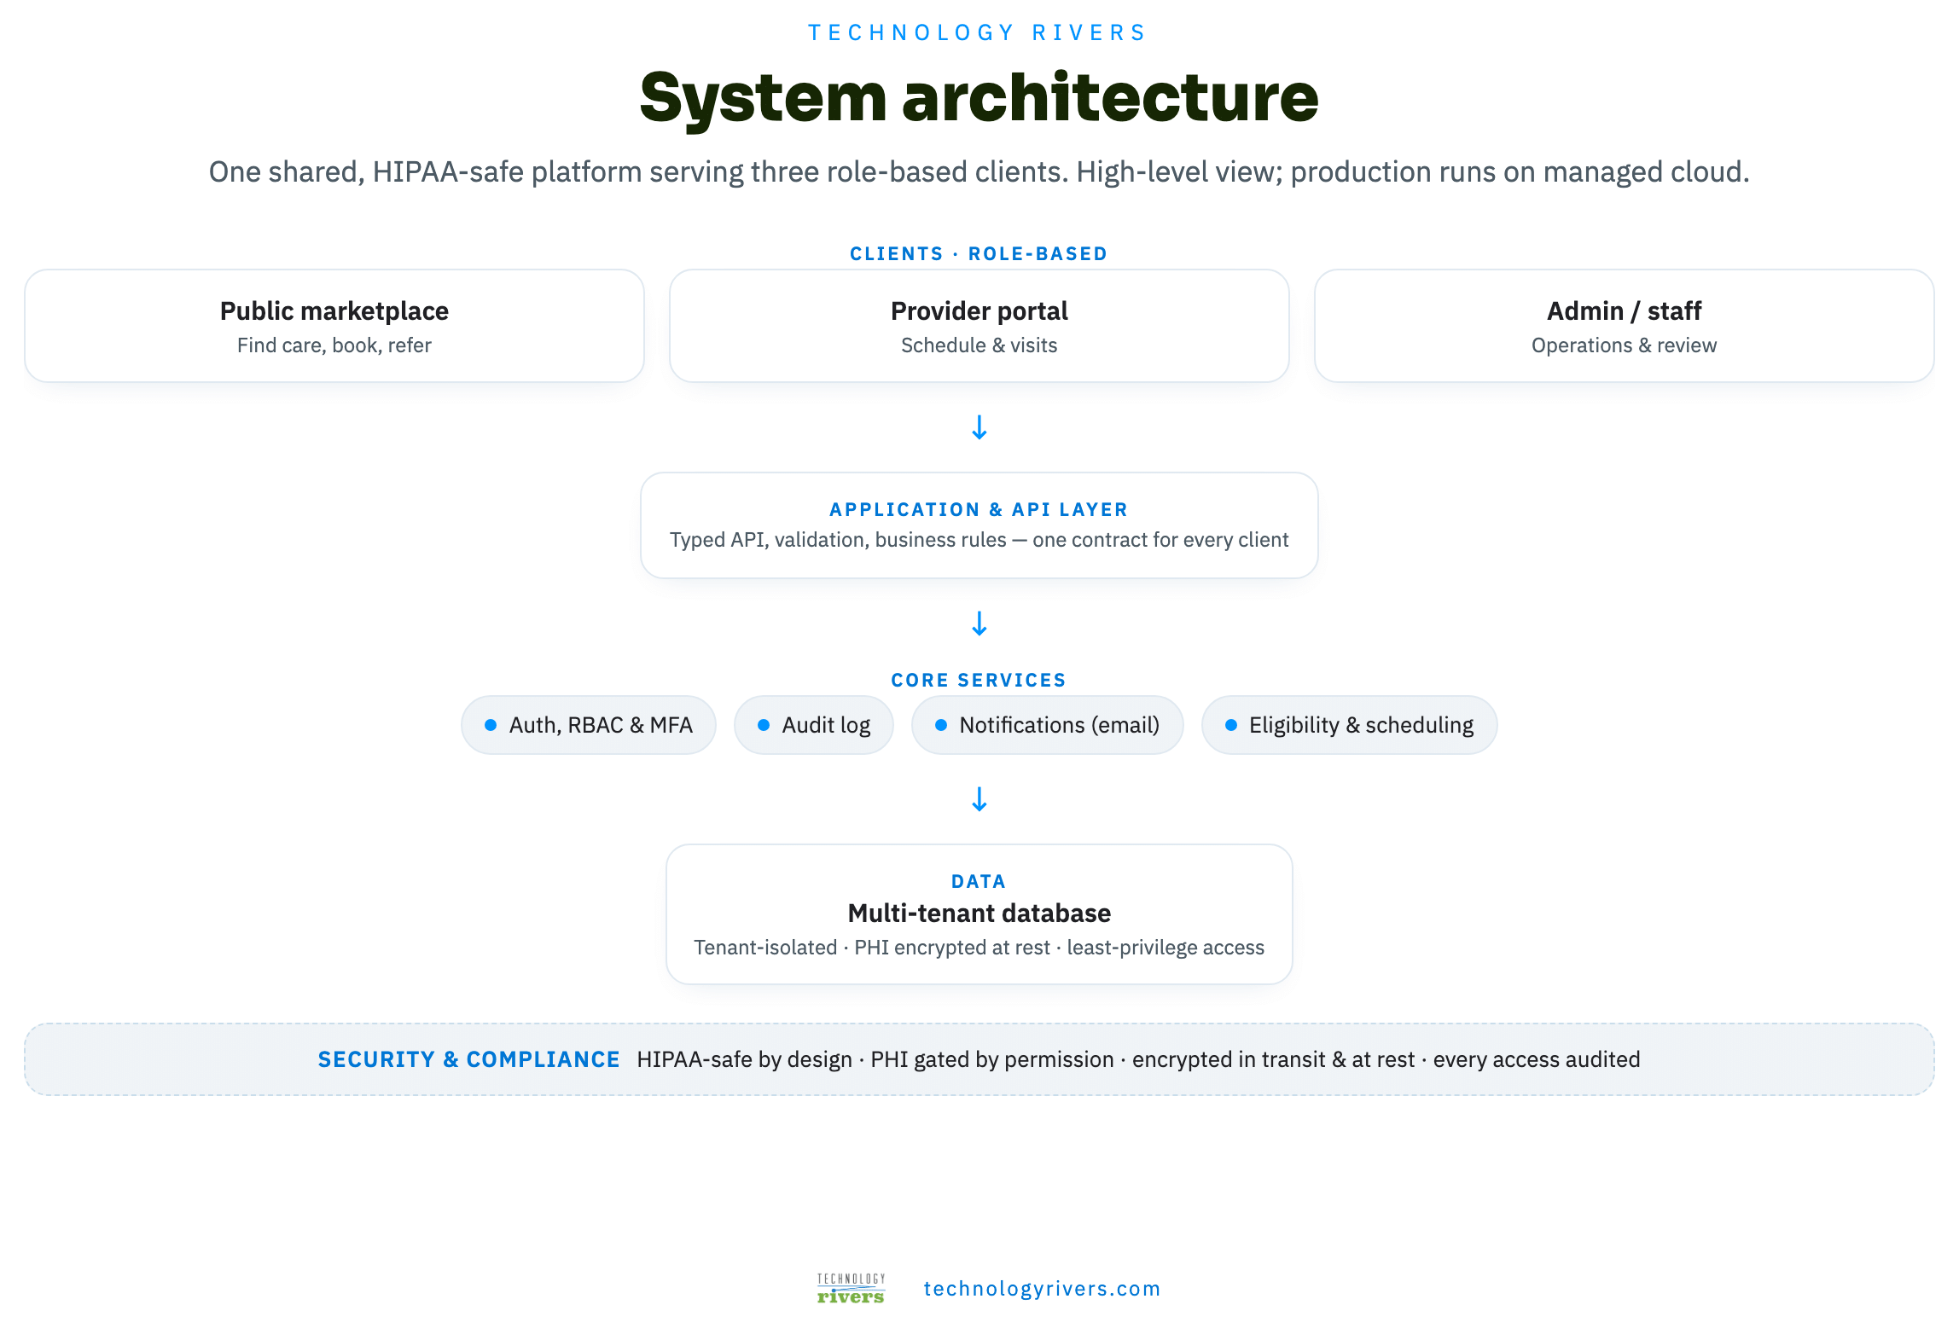Click the Eligibility & scheduling pill
The height and width of the screenshot is (1328, 1959).
(1350, 725)
